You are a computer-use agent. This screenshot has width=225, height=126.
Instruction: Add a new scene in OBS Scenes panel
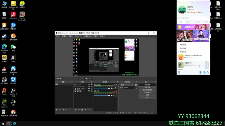[57, 110]
